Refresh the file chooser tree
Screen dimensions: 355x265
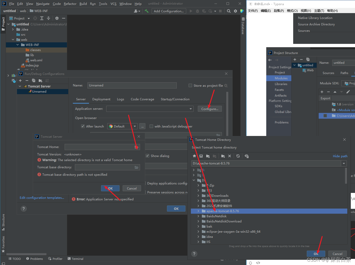pos(238,156)
